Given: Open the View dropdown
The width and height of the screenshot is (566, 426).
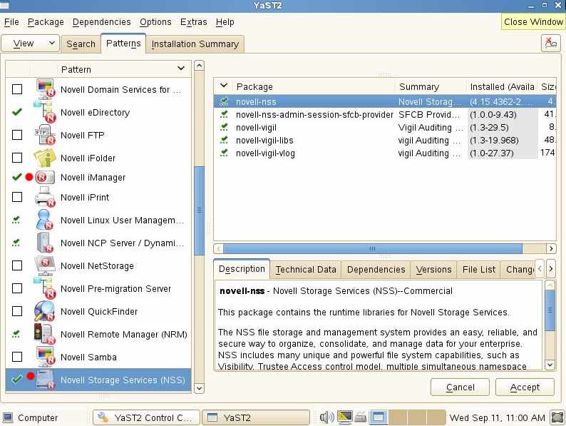Looking at the screenshot, I should pos(31,44).
